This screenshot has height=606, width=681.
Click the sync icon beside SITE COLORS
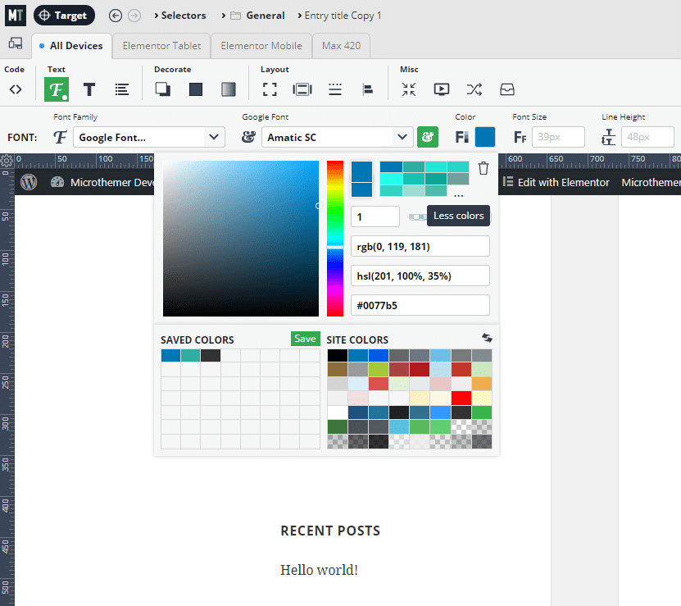487,337
